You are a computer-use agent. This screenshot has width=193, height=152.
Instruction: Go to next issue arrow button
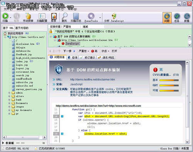coord(74,51)
